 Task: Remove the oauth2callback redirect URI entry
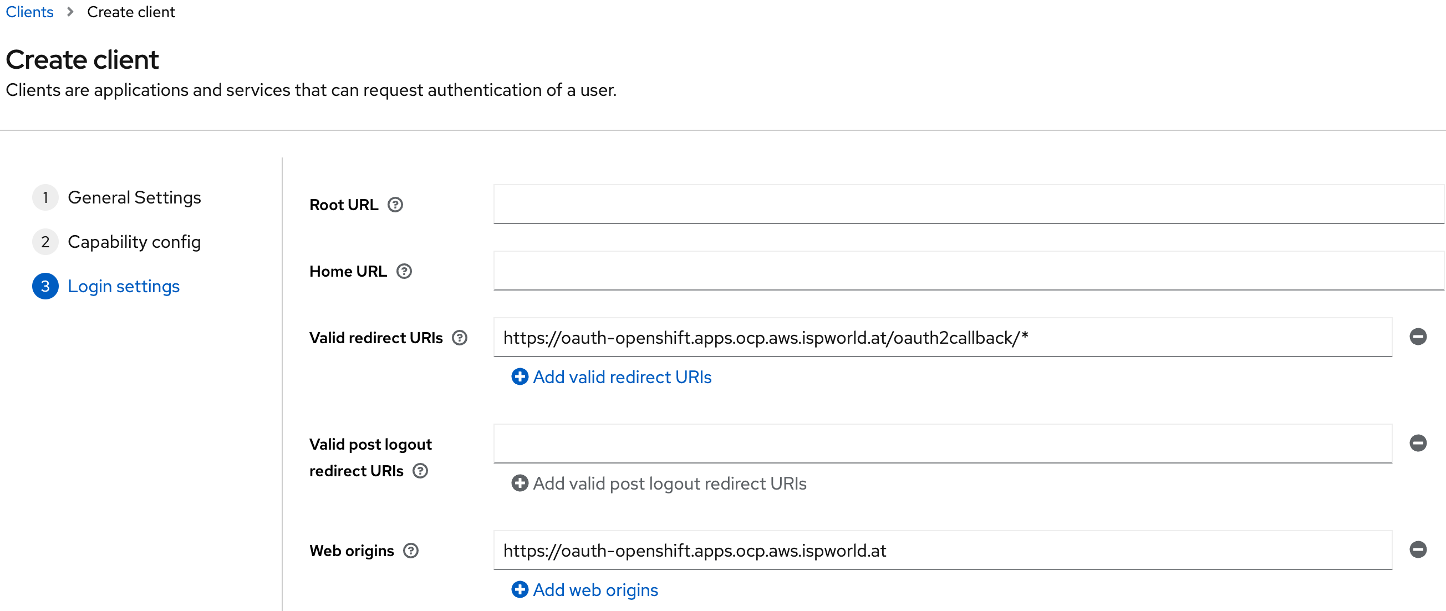pyautogui.click(x=1417, y=337)
